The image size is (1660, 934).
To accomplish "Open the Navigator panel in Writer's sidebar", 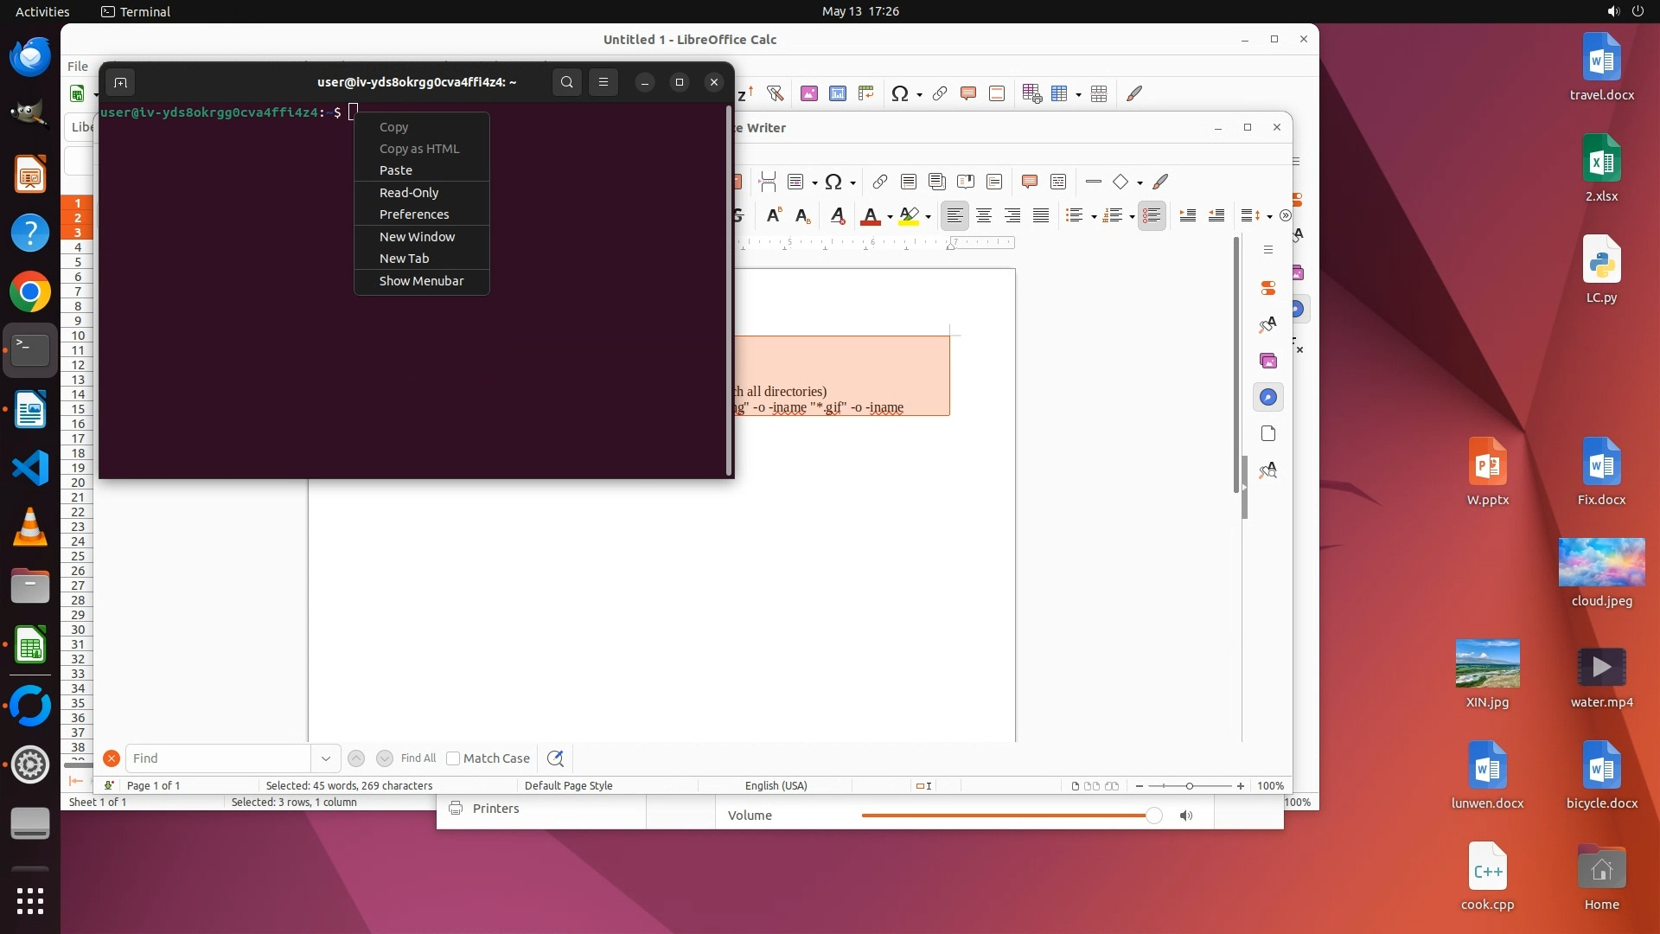I will [1268, 398].
